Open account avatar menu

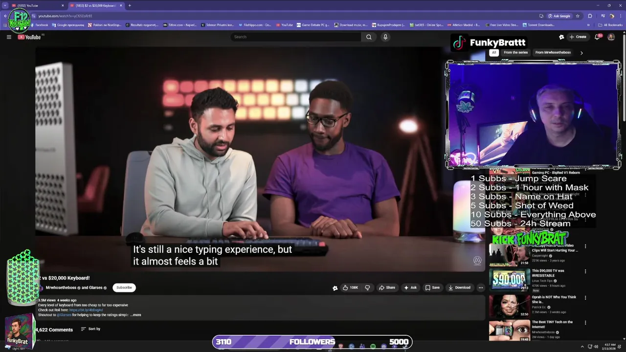coord(611,37)
